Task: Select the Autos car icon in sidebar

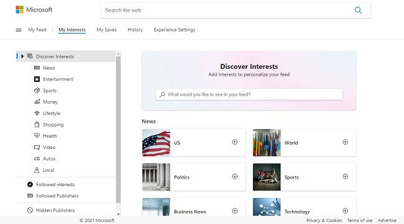Action: 37,159
